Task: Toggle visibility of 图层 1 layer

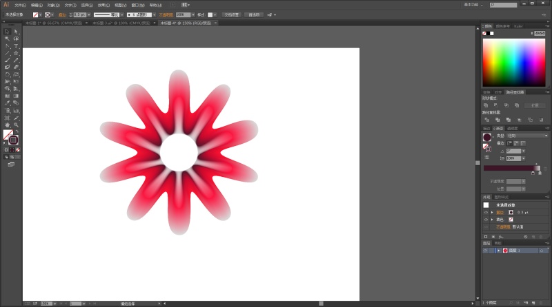Action: point(486,251)
